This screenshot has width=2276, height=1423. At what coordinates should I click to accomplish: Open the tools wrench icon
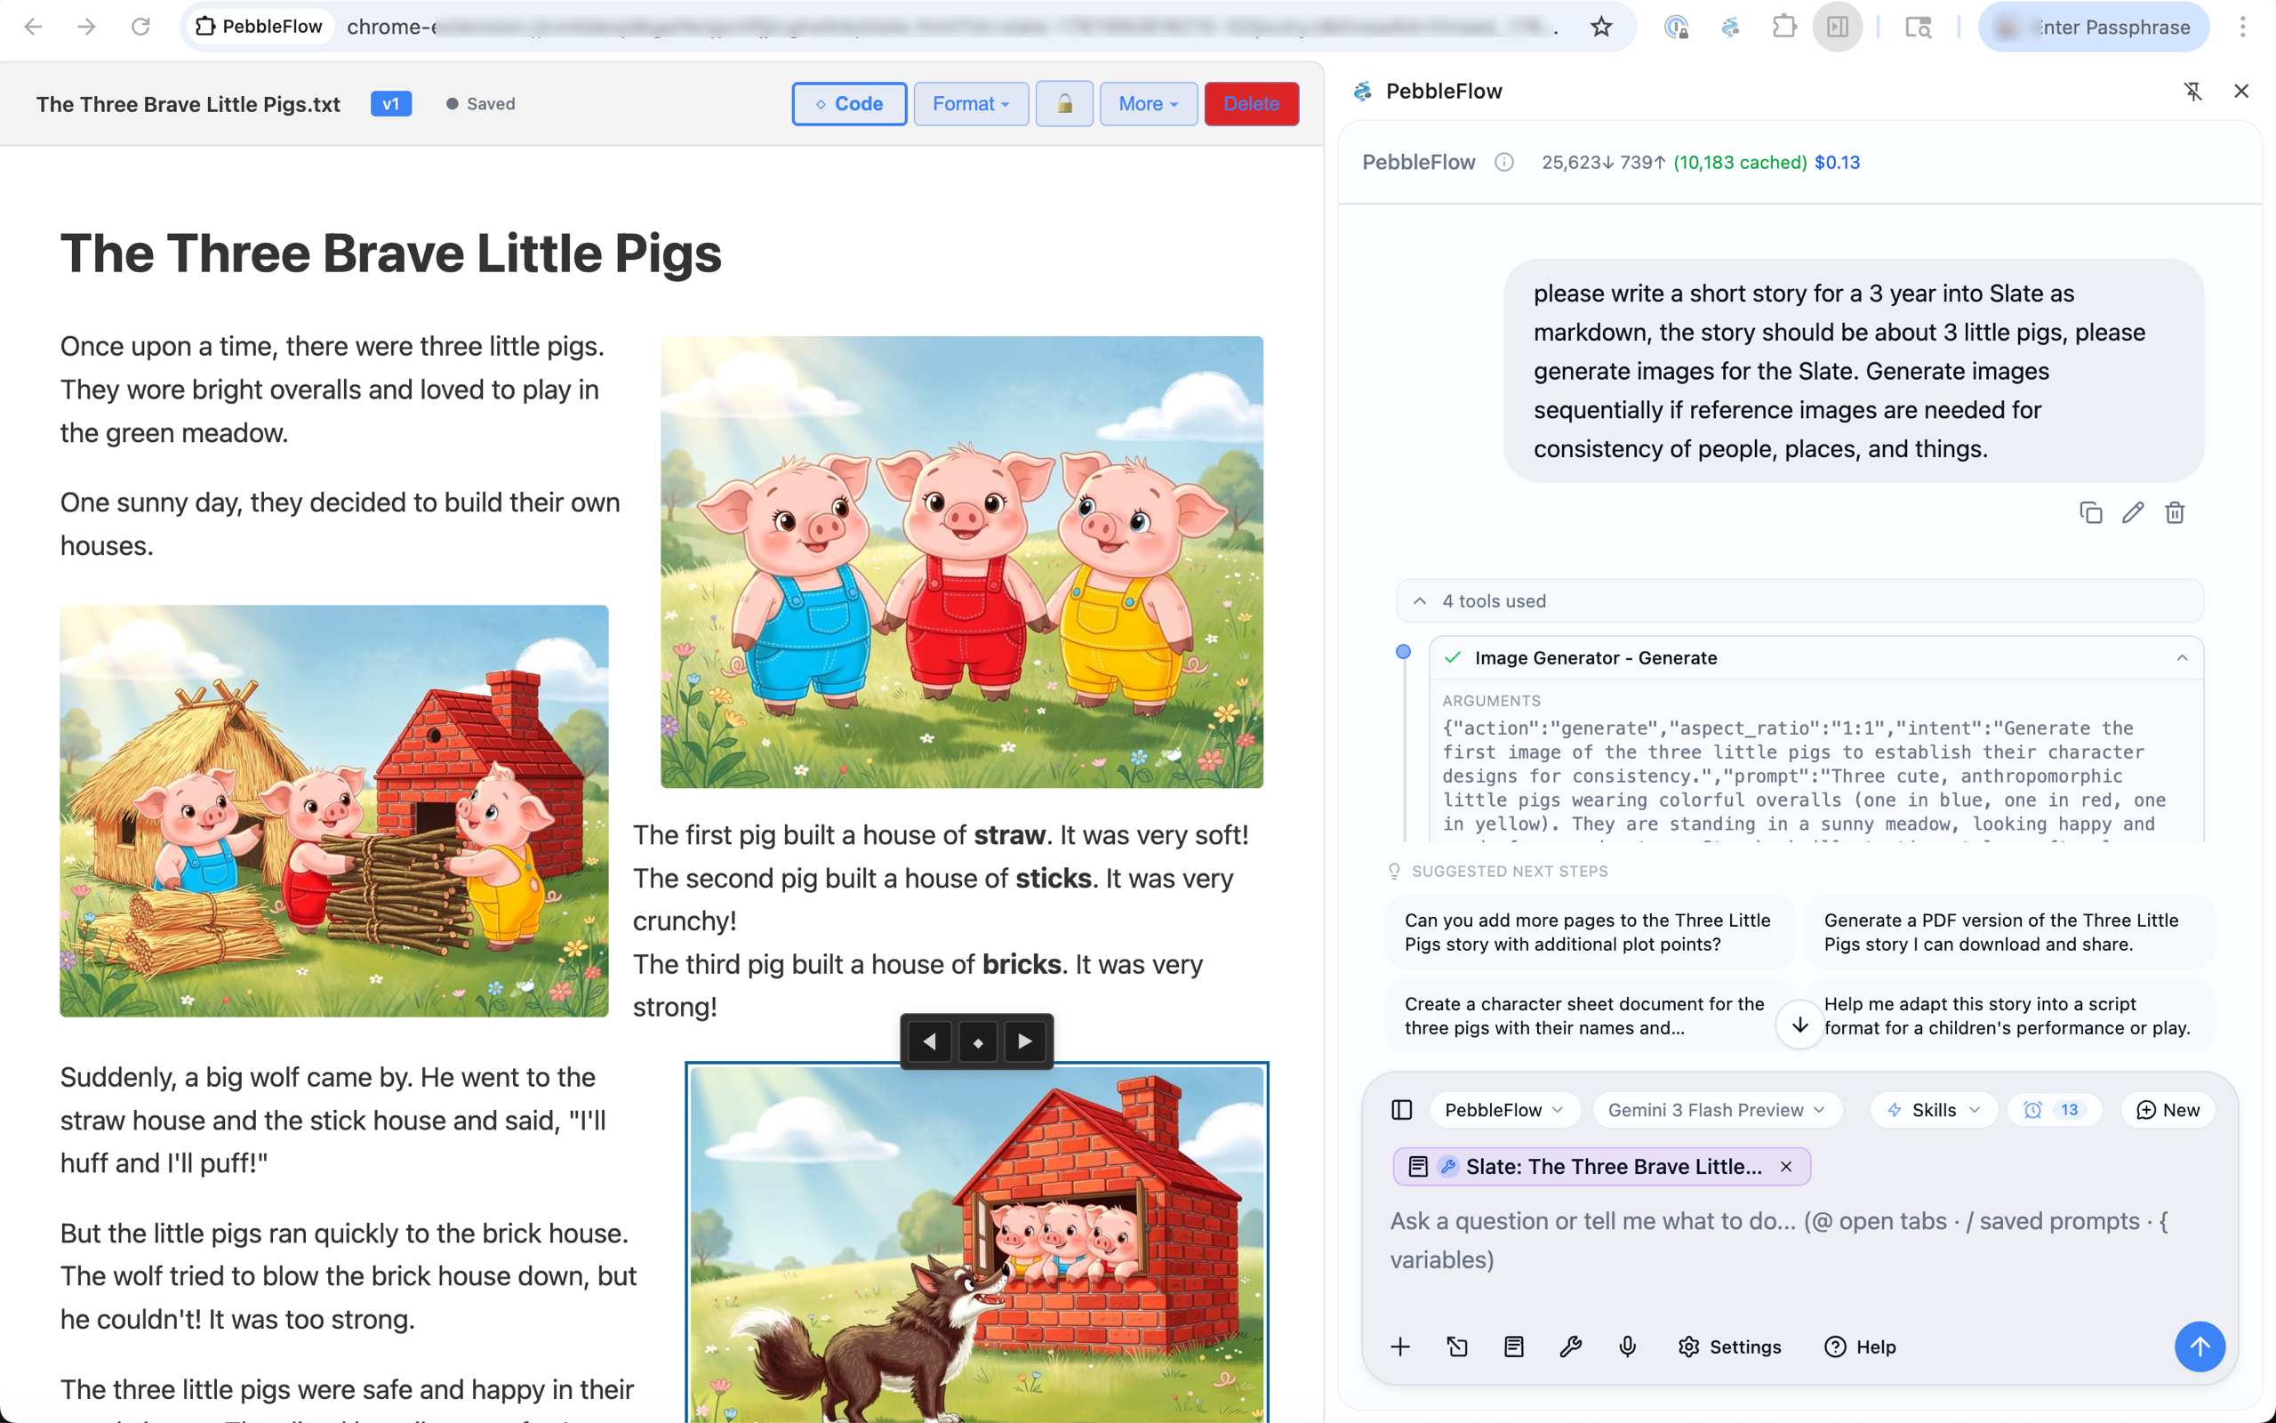[x=1572, y=1347]
